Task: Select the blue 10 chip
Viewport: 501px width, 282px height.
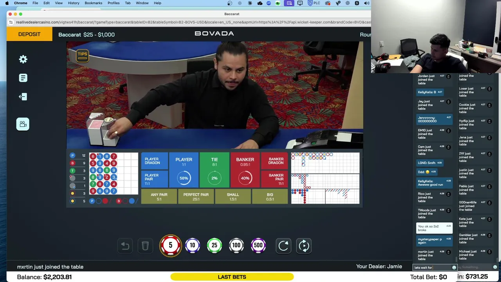Action: coord(192,246)
